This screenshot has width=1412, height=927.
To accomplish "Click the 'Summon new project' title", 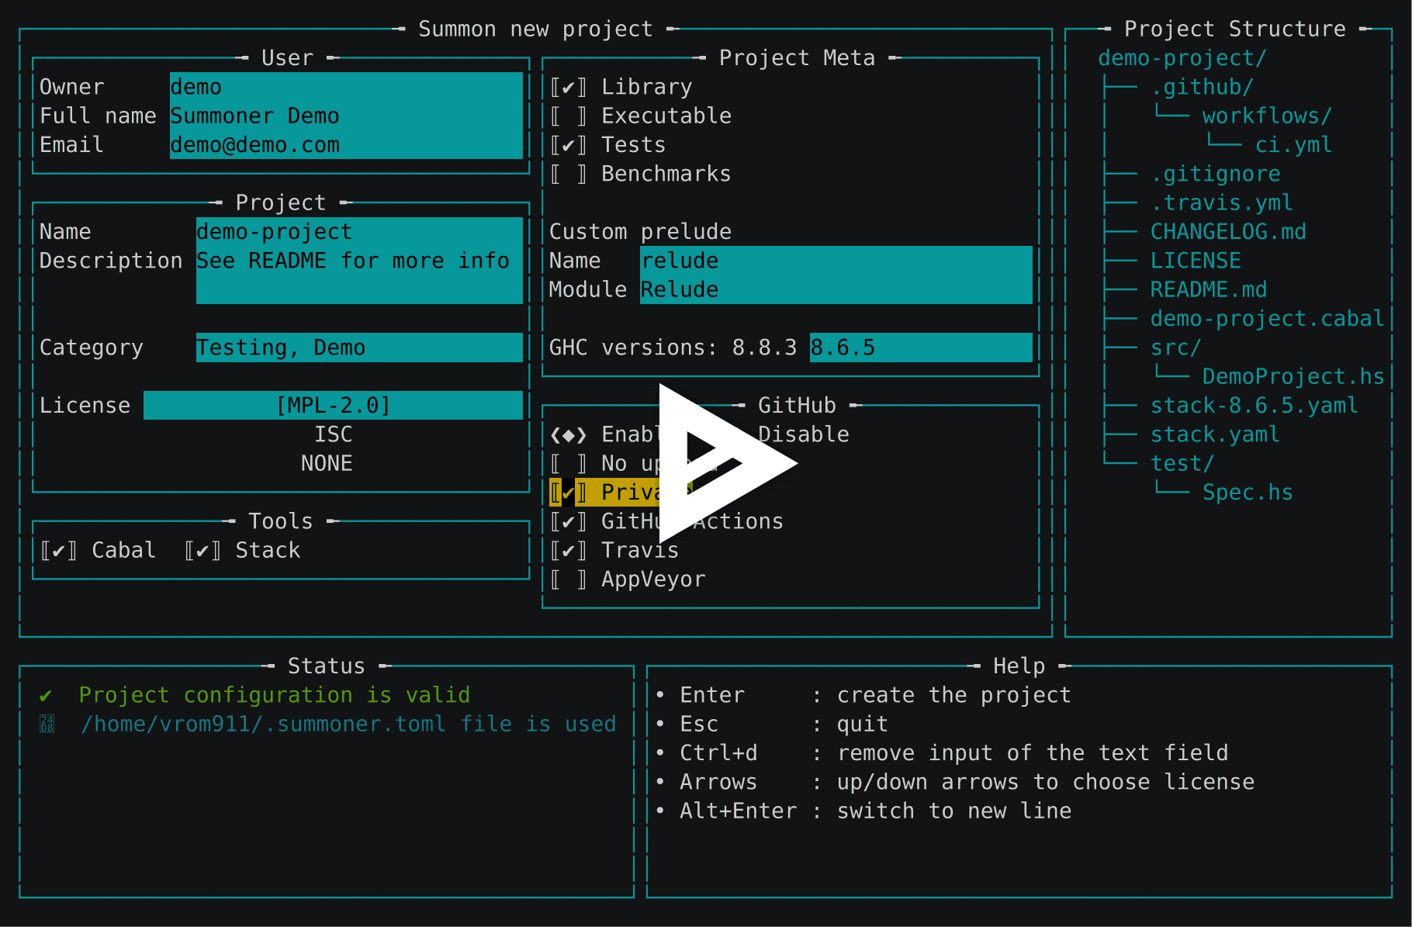I will tap(535, 29).
